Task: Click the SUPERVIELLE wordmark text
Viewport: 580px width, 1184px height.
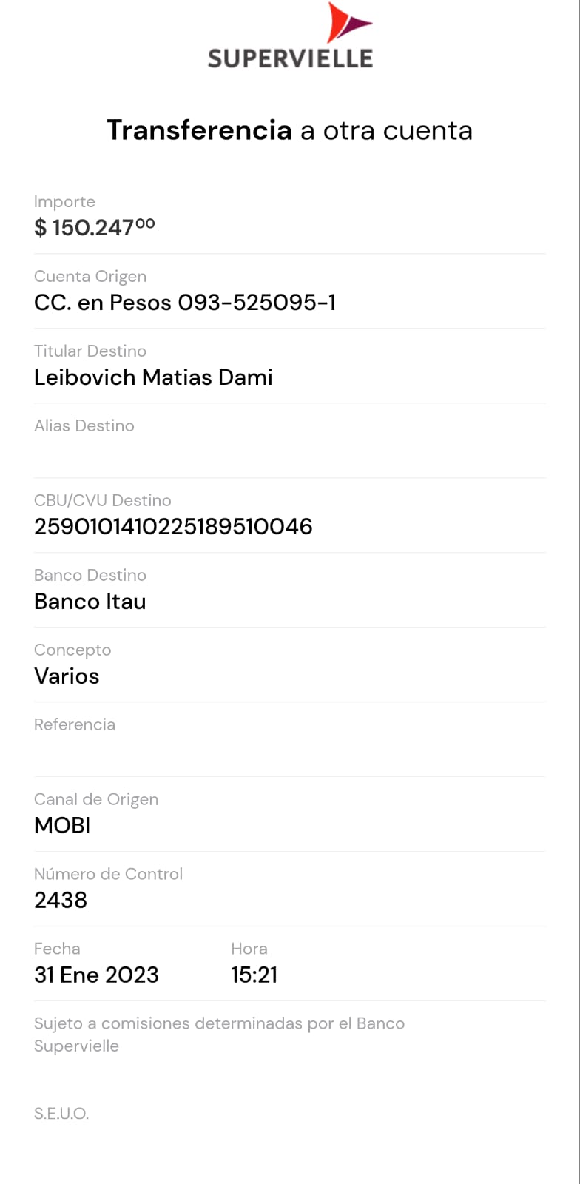Action: (x=290, y=58)
